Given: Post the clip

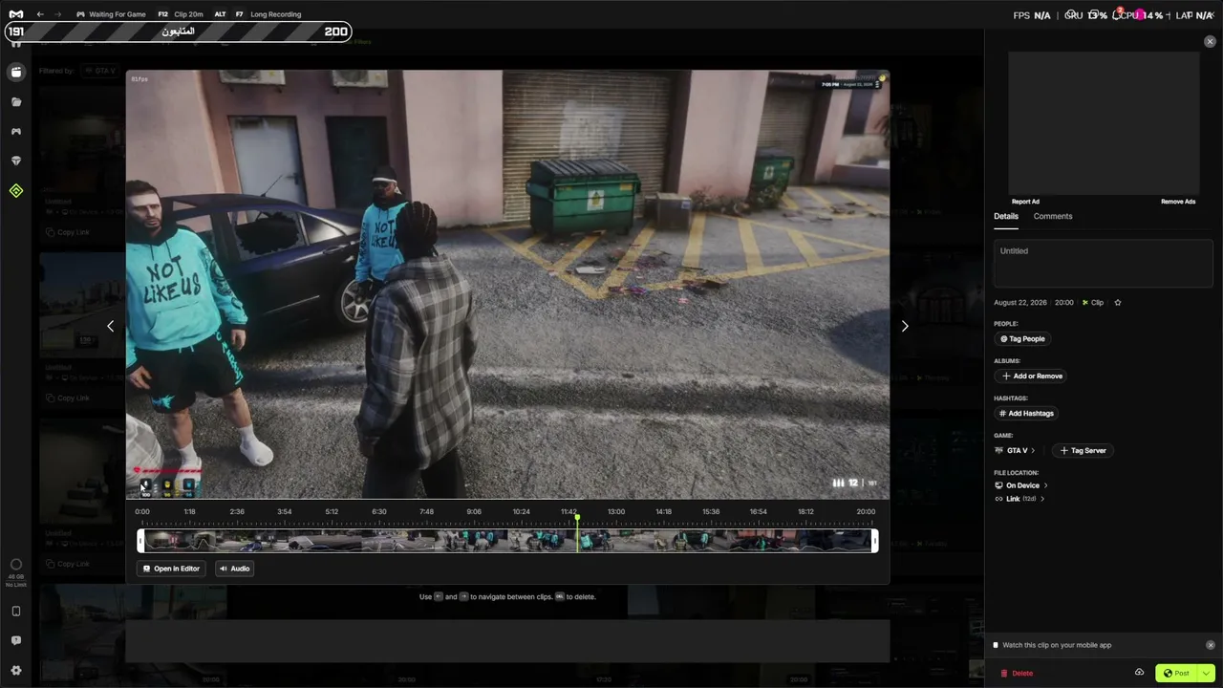Looking at the screenshot, I should (1177, 673).
